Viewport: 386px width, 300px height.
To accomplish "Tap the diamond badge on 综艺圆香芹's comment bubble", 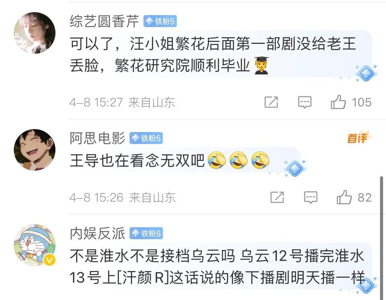I will (x=366, y=73).
